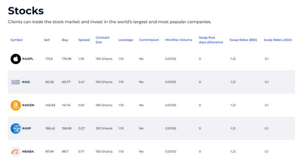Click Swap-free days allowance header

click(211, 40)
